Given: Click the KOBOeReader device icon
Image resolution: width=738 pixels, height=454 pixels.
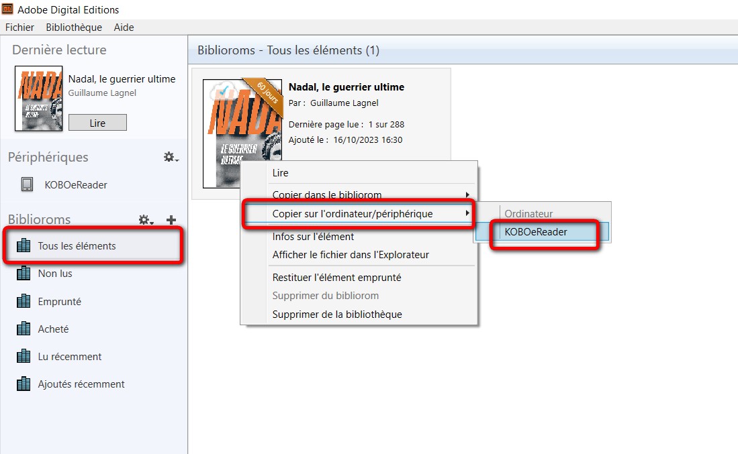Looking at the screenshot, I should tap(27, 185).
